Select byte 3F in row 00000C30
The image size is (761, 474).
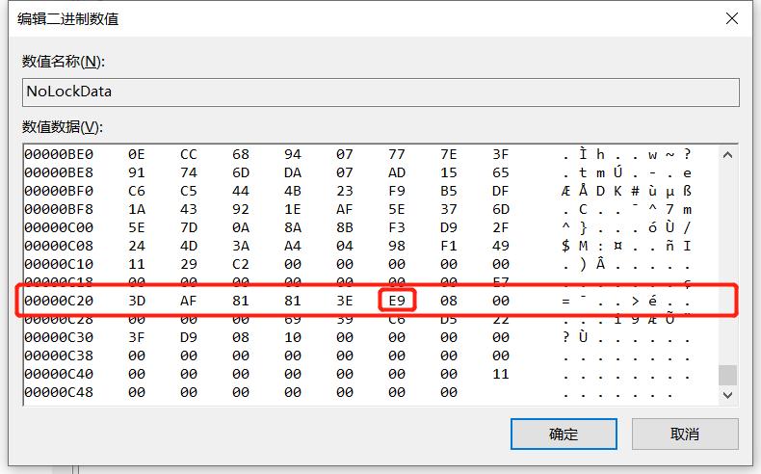137,337
